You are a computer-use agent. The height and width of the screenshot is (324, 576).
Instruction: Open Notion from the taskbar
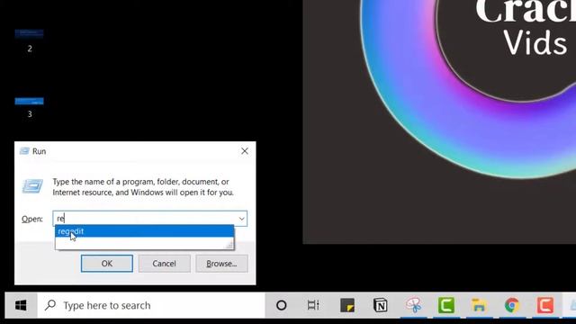[x=380, y=305]
